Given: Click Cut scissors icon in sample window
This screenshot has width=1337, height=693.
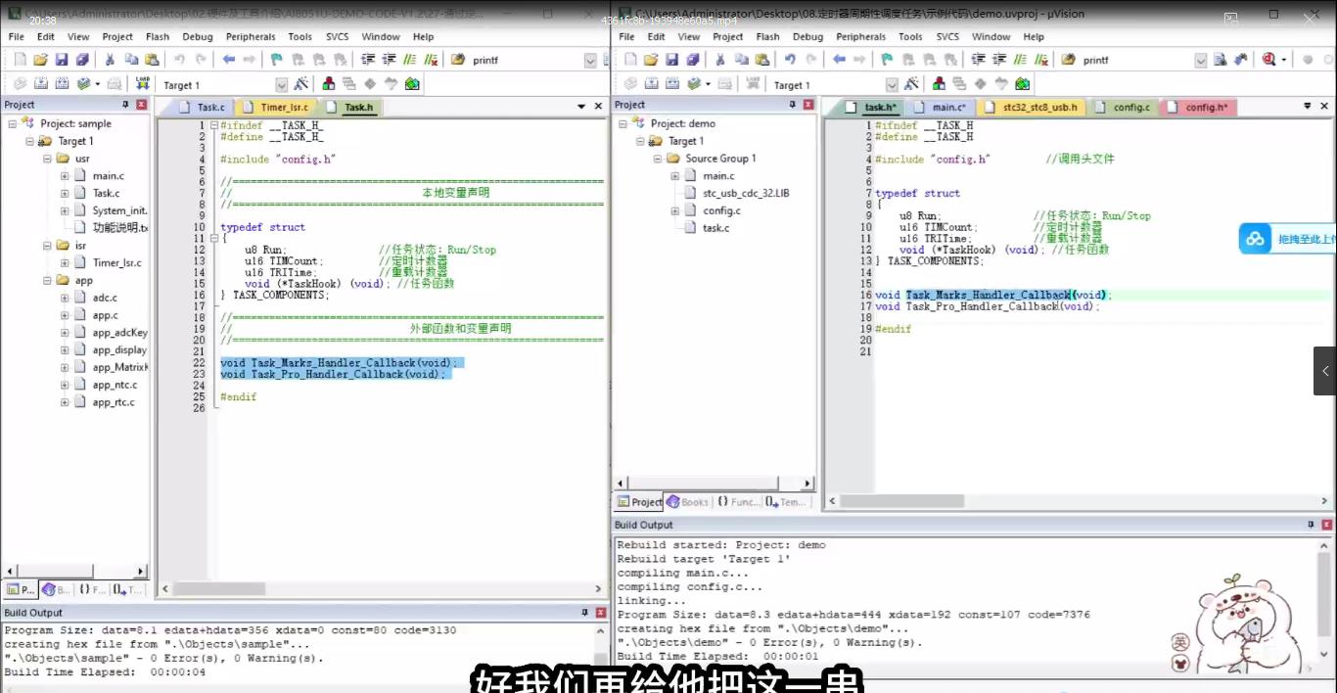Looking at the screenshot, I should (110, 60).
